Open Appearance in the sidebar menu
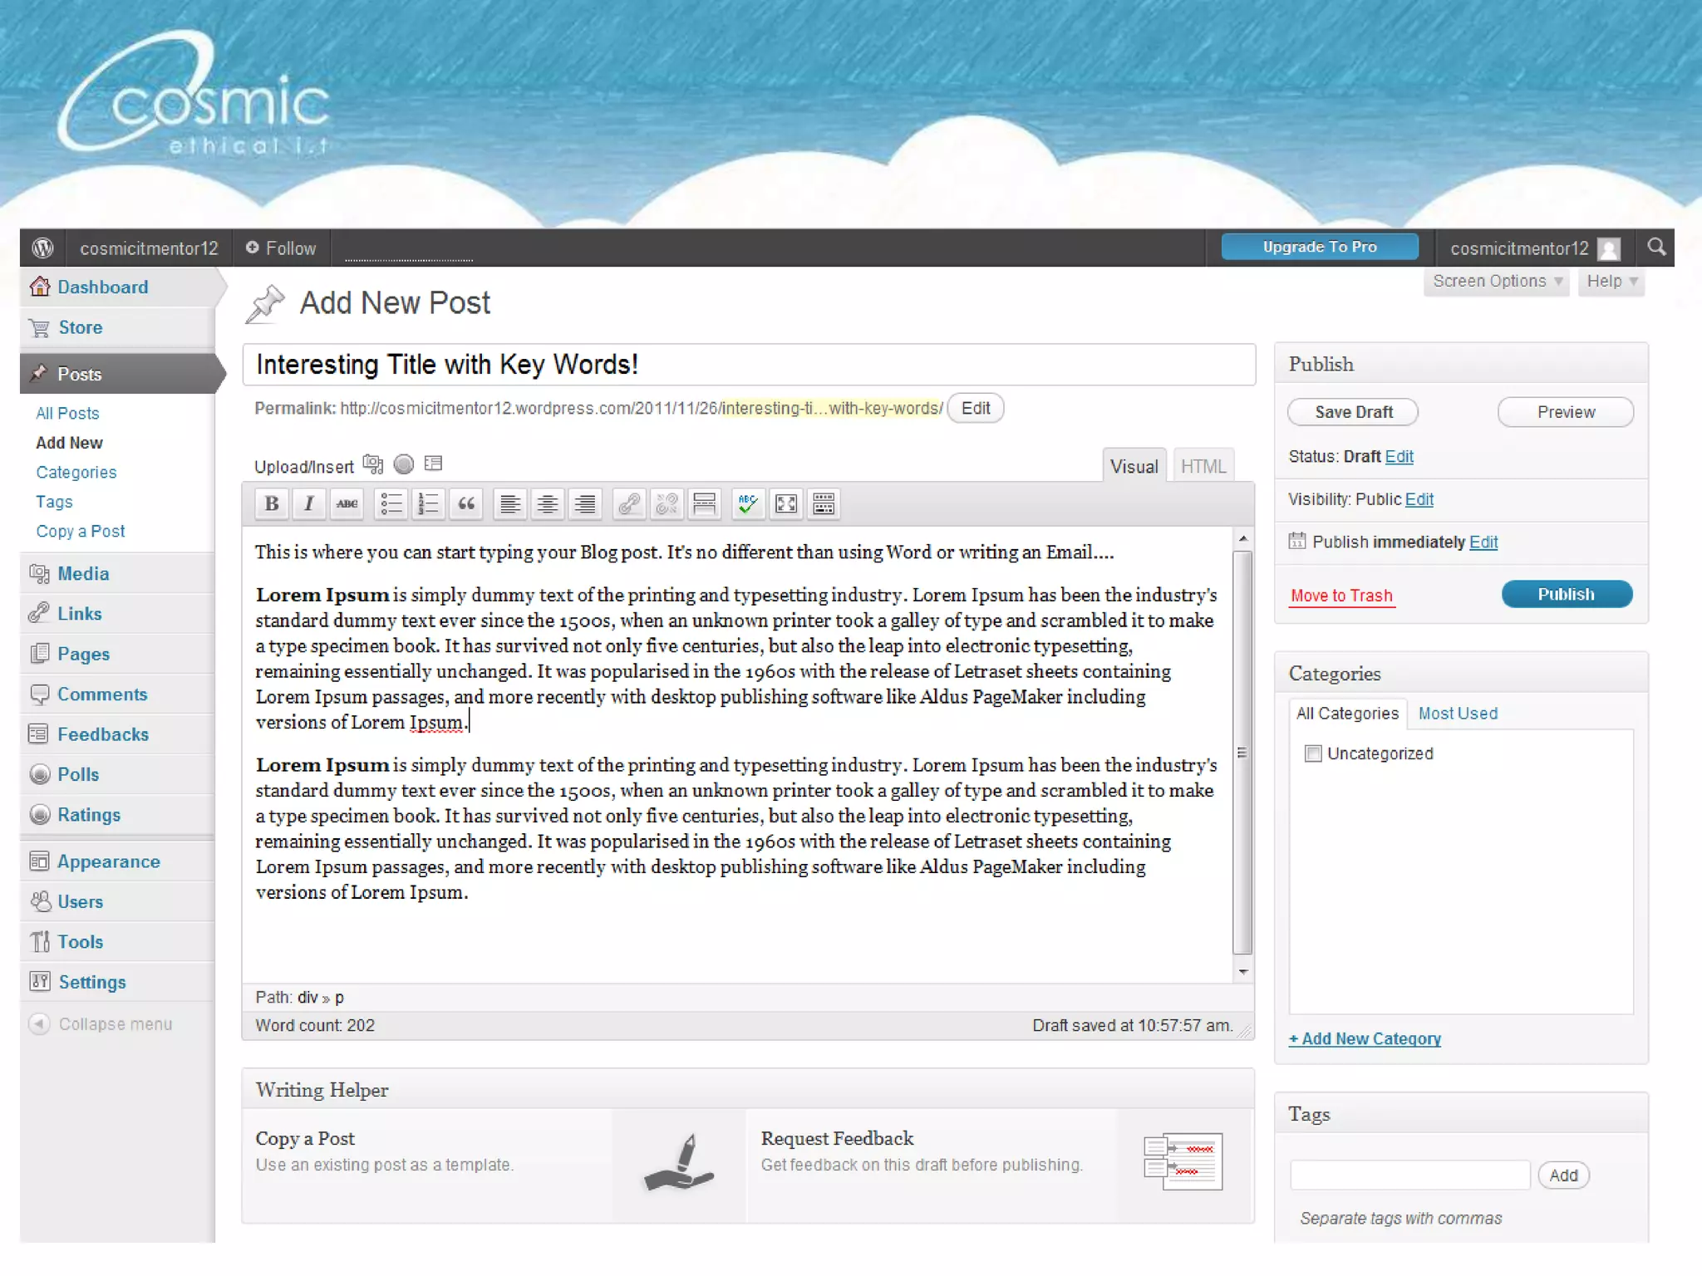 (x=108, y=861)
